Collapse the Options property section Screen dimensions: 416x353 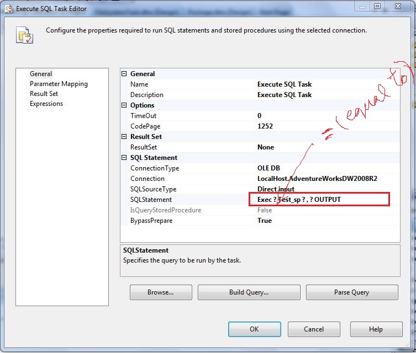pos(125,105)
